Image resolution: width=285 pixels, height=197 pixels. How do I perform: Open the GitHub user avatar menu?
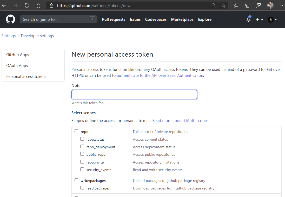tap(272, 19)
